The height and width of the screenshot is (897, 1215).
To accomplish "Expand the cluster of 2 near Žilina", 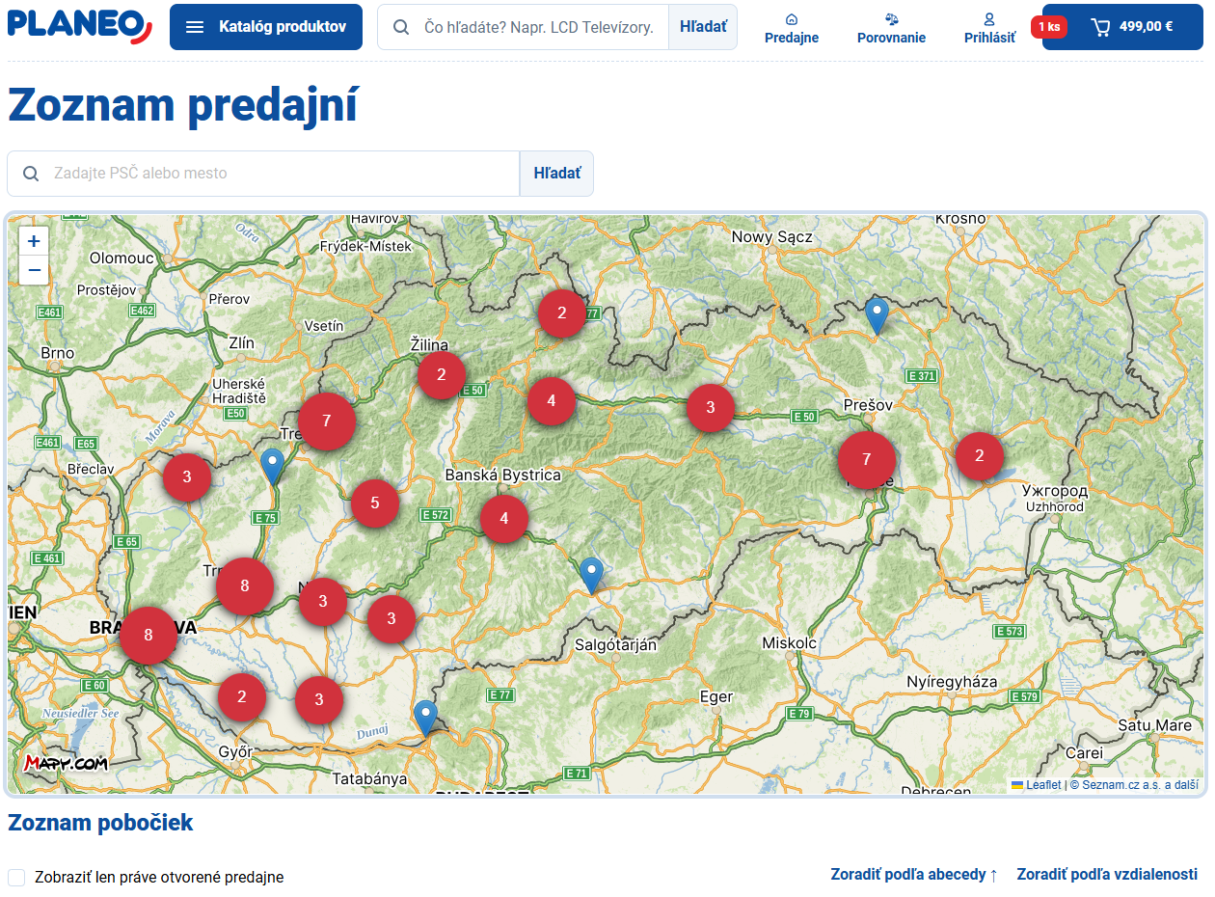I will point(442,374).
